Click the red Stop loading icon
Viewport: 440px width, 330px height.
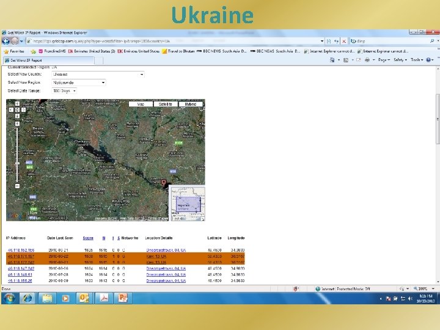click(343, 42)
